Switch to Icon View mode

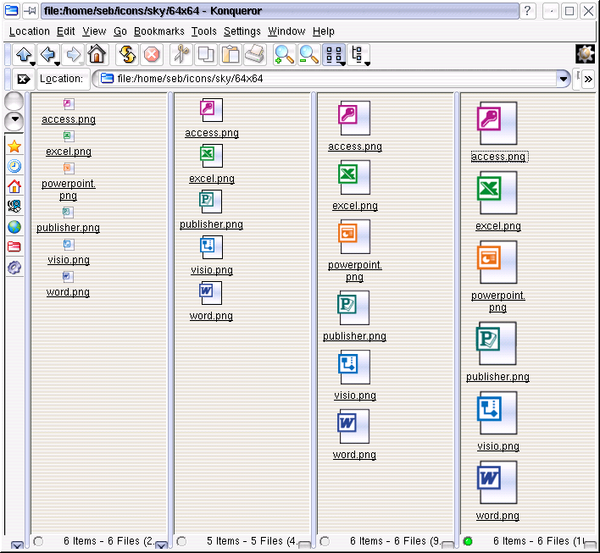333,54
